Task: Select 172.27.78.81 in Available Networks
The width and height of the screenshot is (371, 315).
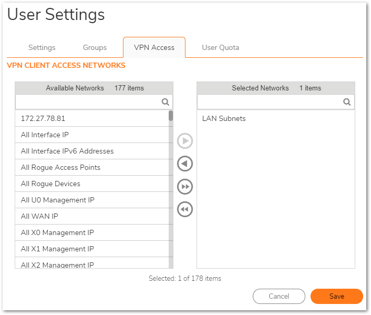Action: pos(43,119)
